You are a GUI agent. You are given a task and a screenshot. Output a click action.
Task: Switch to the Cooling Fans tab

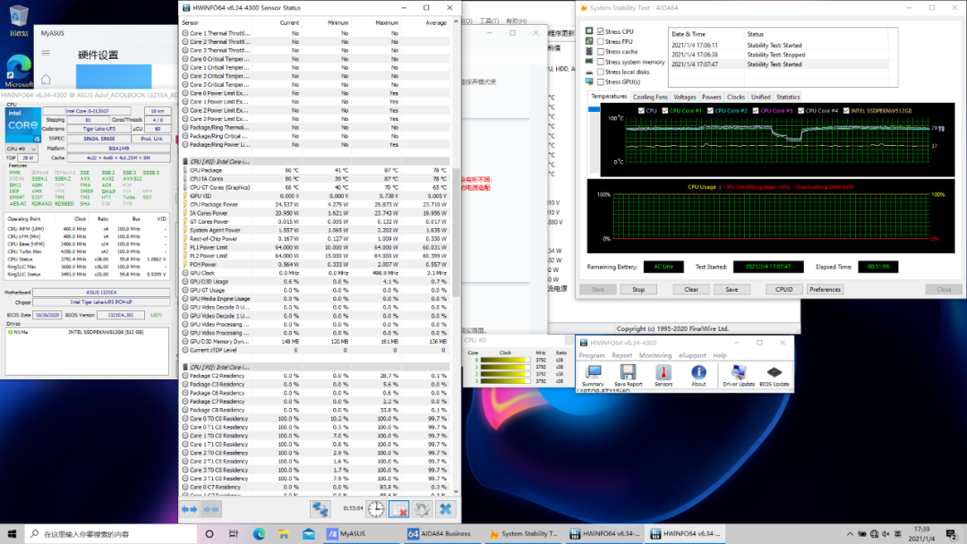click(x=650, y=97)
